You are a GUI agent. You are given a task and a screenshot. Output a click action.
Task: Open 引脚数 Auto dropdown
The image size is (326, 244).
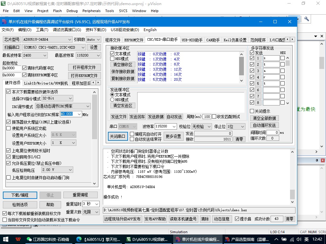click(93, 39)
